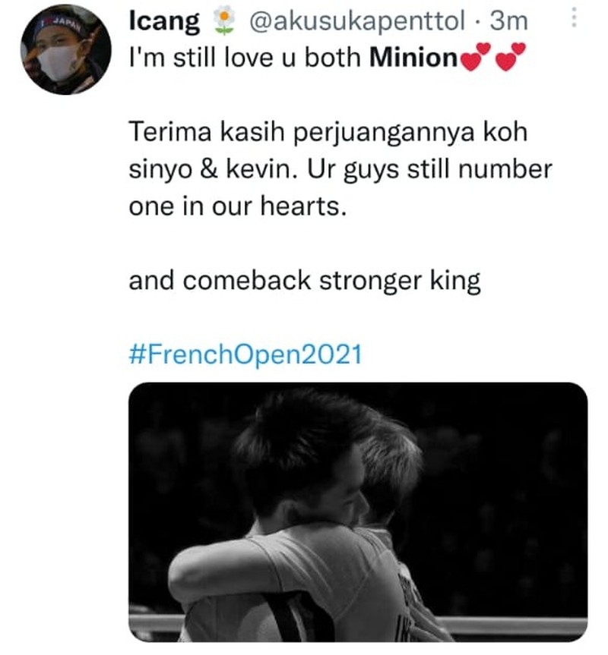Click the flower emoji beside the name Icang
608x655 pixels.
(222, 23)
